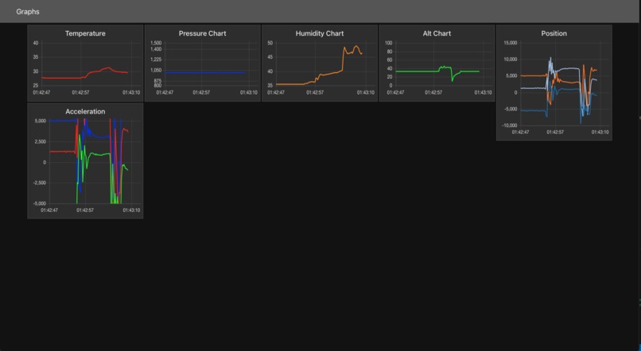641x351 pixels.
Task: Select the Temperature chart title
Action: (x=85, y=33)
